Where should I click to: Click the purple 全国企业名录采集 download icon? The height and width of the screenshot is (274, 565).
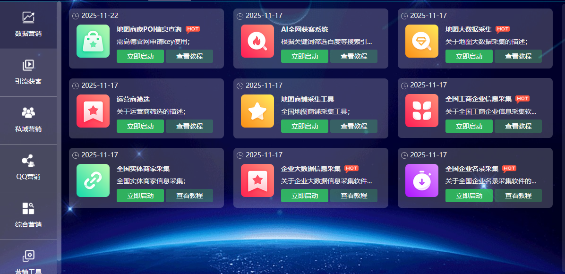(x=421, y=181)
